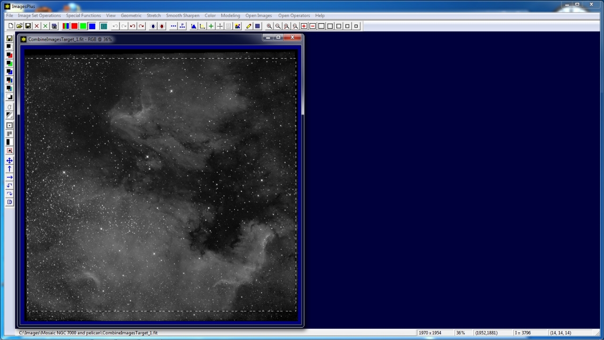Show the RGB color channels icon
The image size is (604, 340).
(x=66, y=26)
